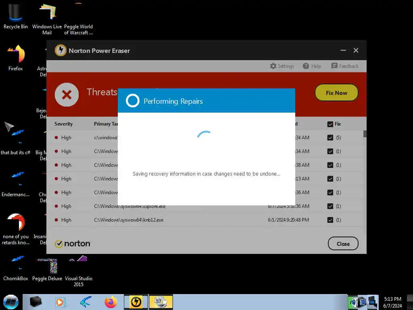
Task: Click the Threats heading text
Action: (102, 92)
